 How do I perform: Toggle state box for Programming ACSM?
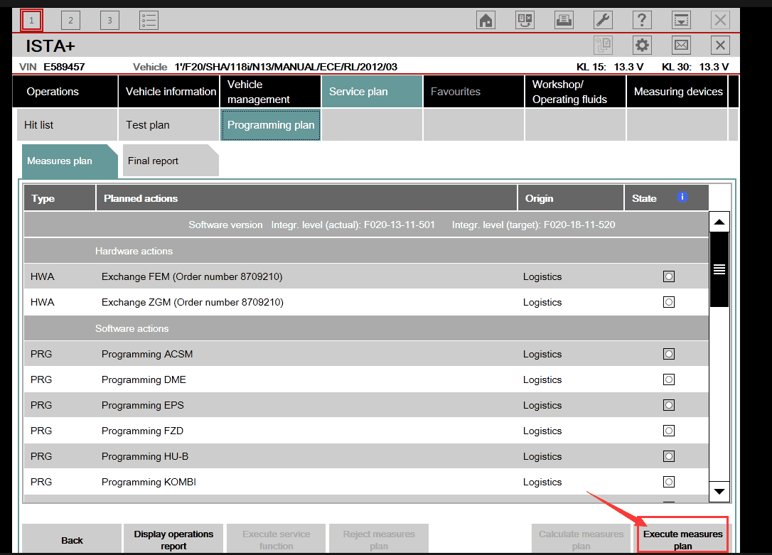coord(669,354)
